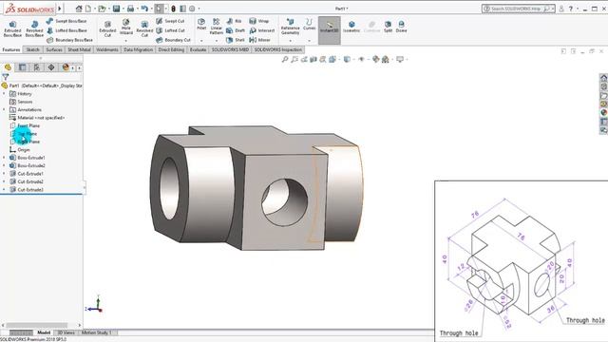This screenshot has height=342, width=608.
Task: Expand the Curves dropdown arrow
Action: [309, 40]
